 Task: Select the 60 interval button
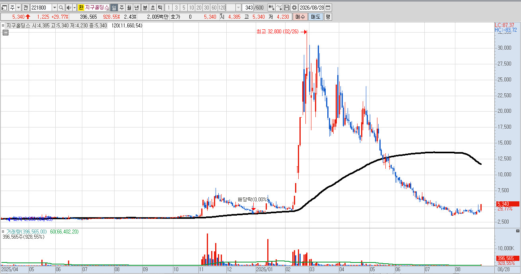coord(214,8)
